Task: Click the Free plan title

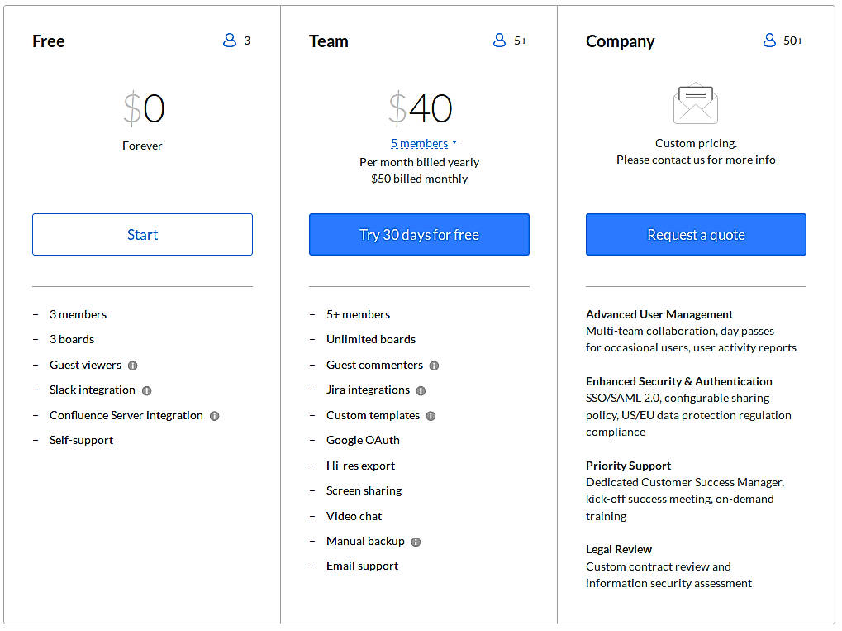Action: (x=48, y=41)
